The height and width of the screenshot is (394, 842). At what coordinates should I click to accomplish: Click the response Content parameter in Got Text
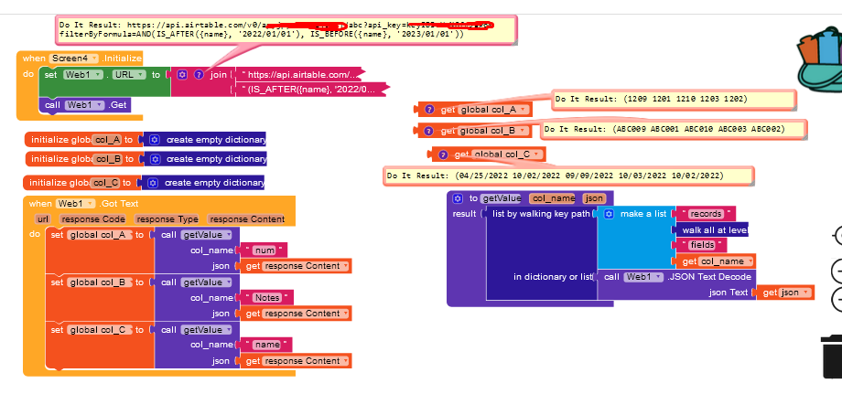pyautogui.click(x=246, y=219)
